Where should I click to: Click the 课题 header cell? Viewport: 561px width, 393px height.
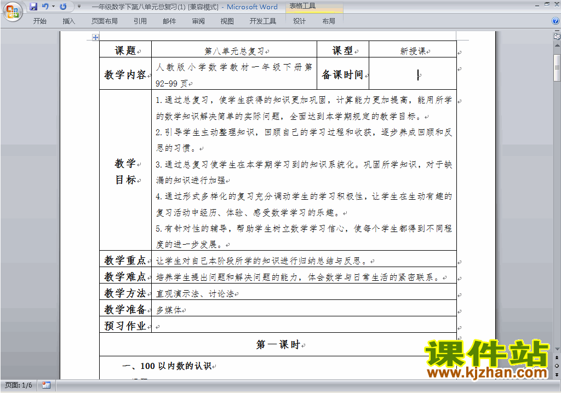click(x=125, y=49)
